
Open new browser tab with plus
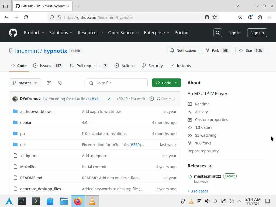coord(78,6)
